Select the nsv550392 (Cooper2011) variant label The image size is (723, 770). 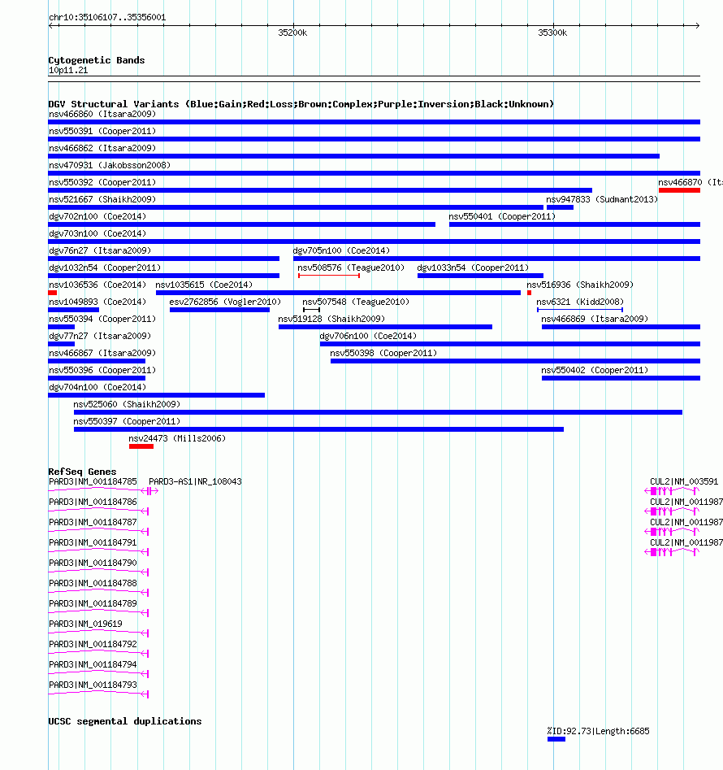click(102, 182)
